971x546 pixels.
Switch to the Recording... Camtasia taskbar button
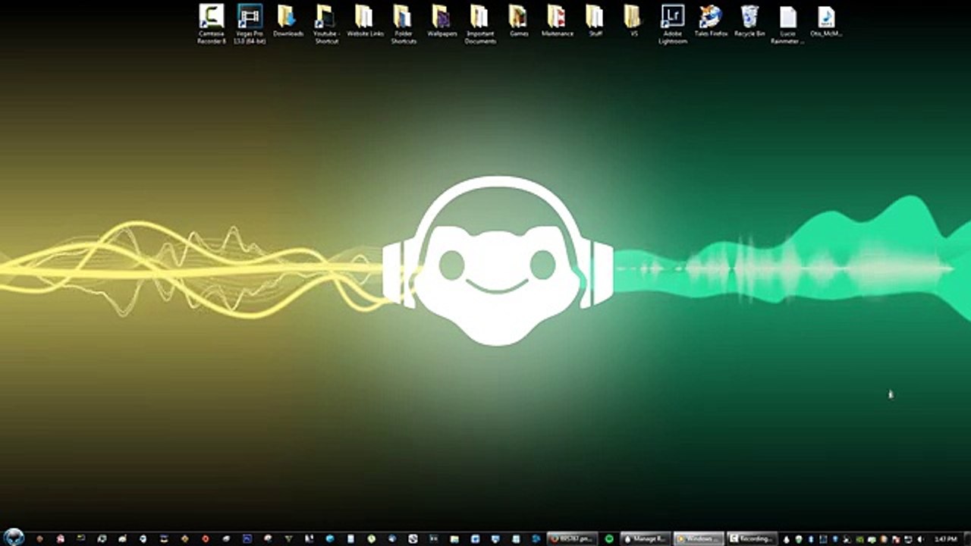click(x=753, y=538)
